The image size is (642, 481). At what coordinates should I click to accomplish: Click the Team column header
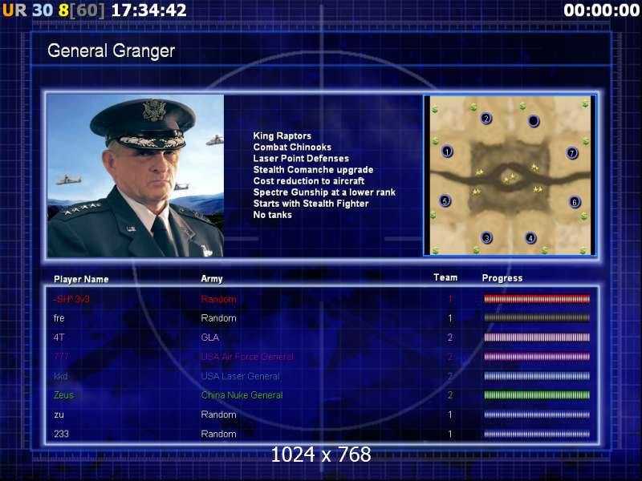[x=445, y=277]
